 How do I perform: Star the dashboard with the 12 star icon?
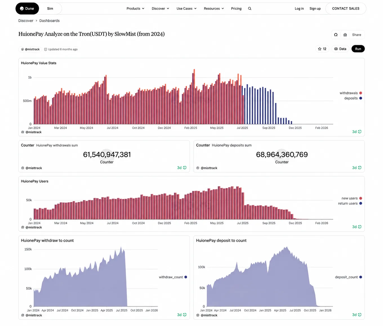(322, 49)
